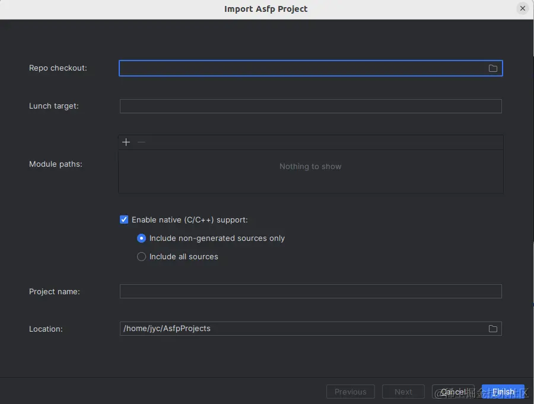Toggle Enable native (C/C++) support checkbox
This screenshot has width=534, height=404.
pos(124,220)
